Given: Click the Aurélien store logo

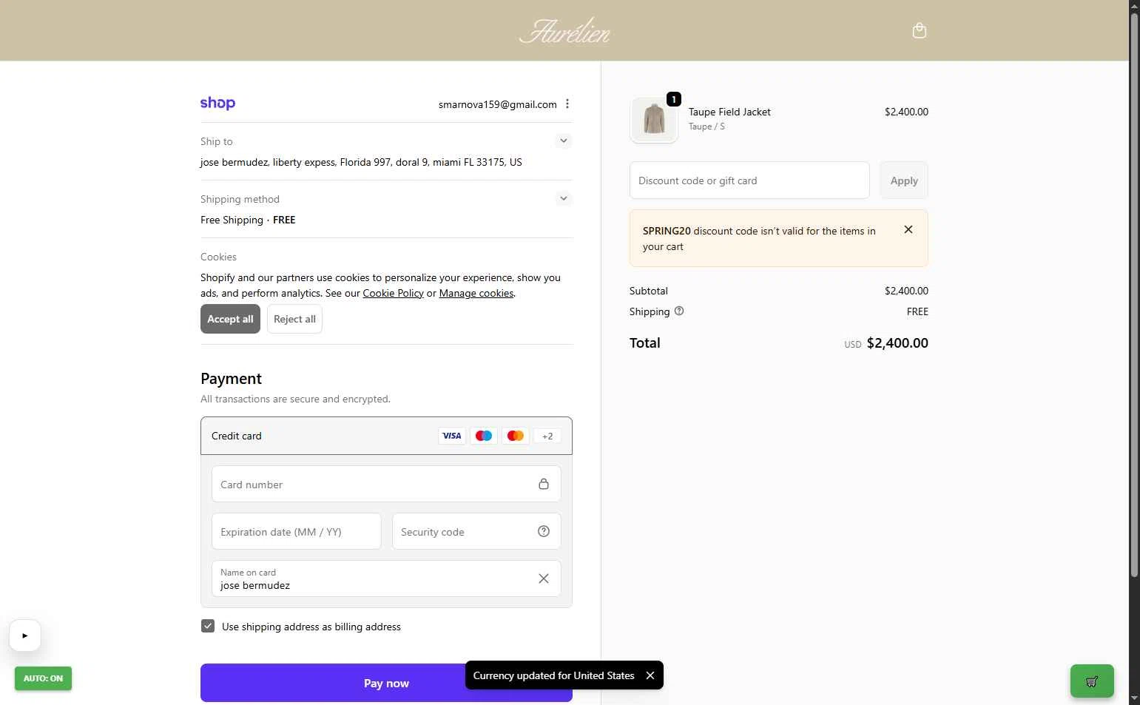Looking at the screenshot, I should [565, 30].
